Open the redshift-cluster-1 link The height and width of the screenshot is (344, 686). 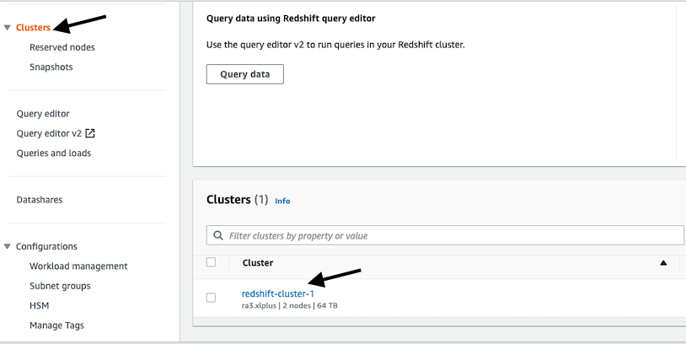click(277, 293)
